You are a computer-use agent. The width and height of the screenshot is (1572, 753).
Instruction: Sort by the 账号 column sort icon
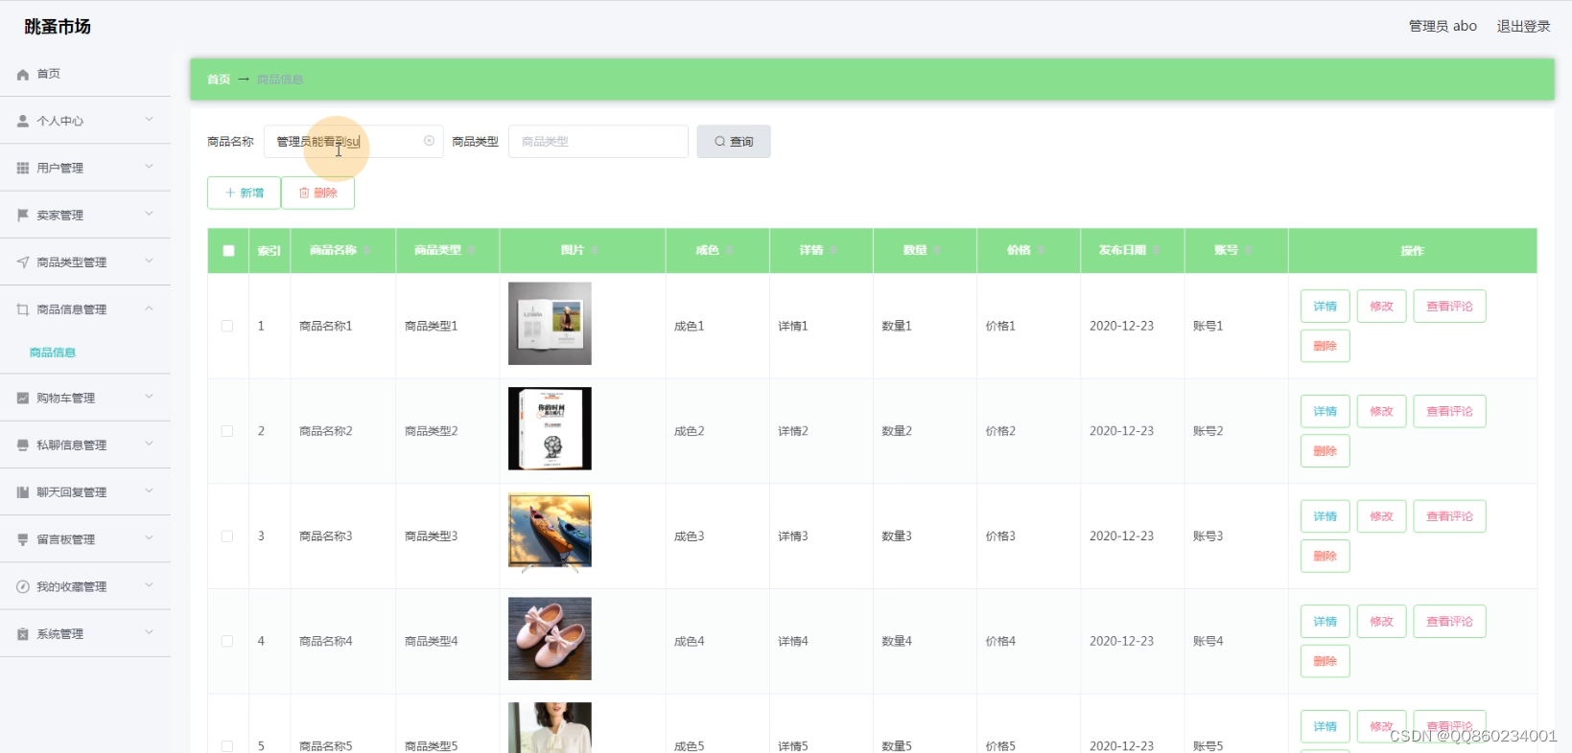1247,250
